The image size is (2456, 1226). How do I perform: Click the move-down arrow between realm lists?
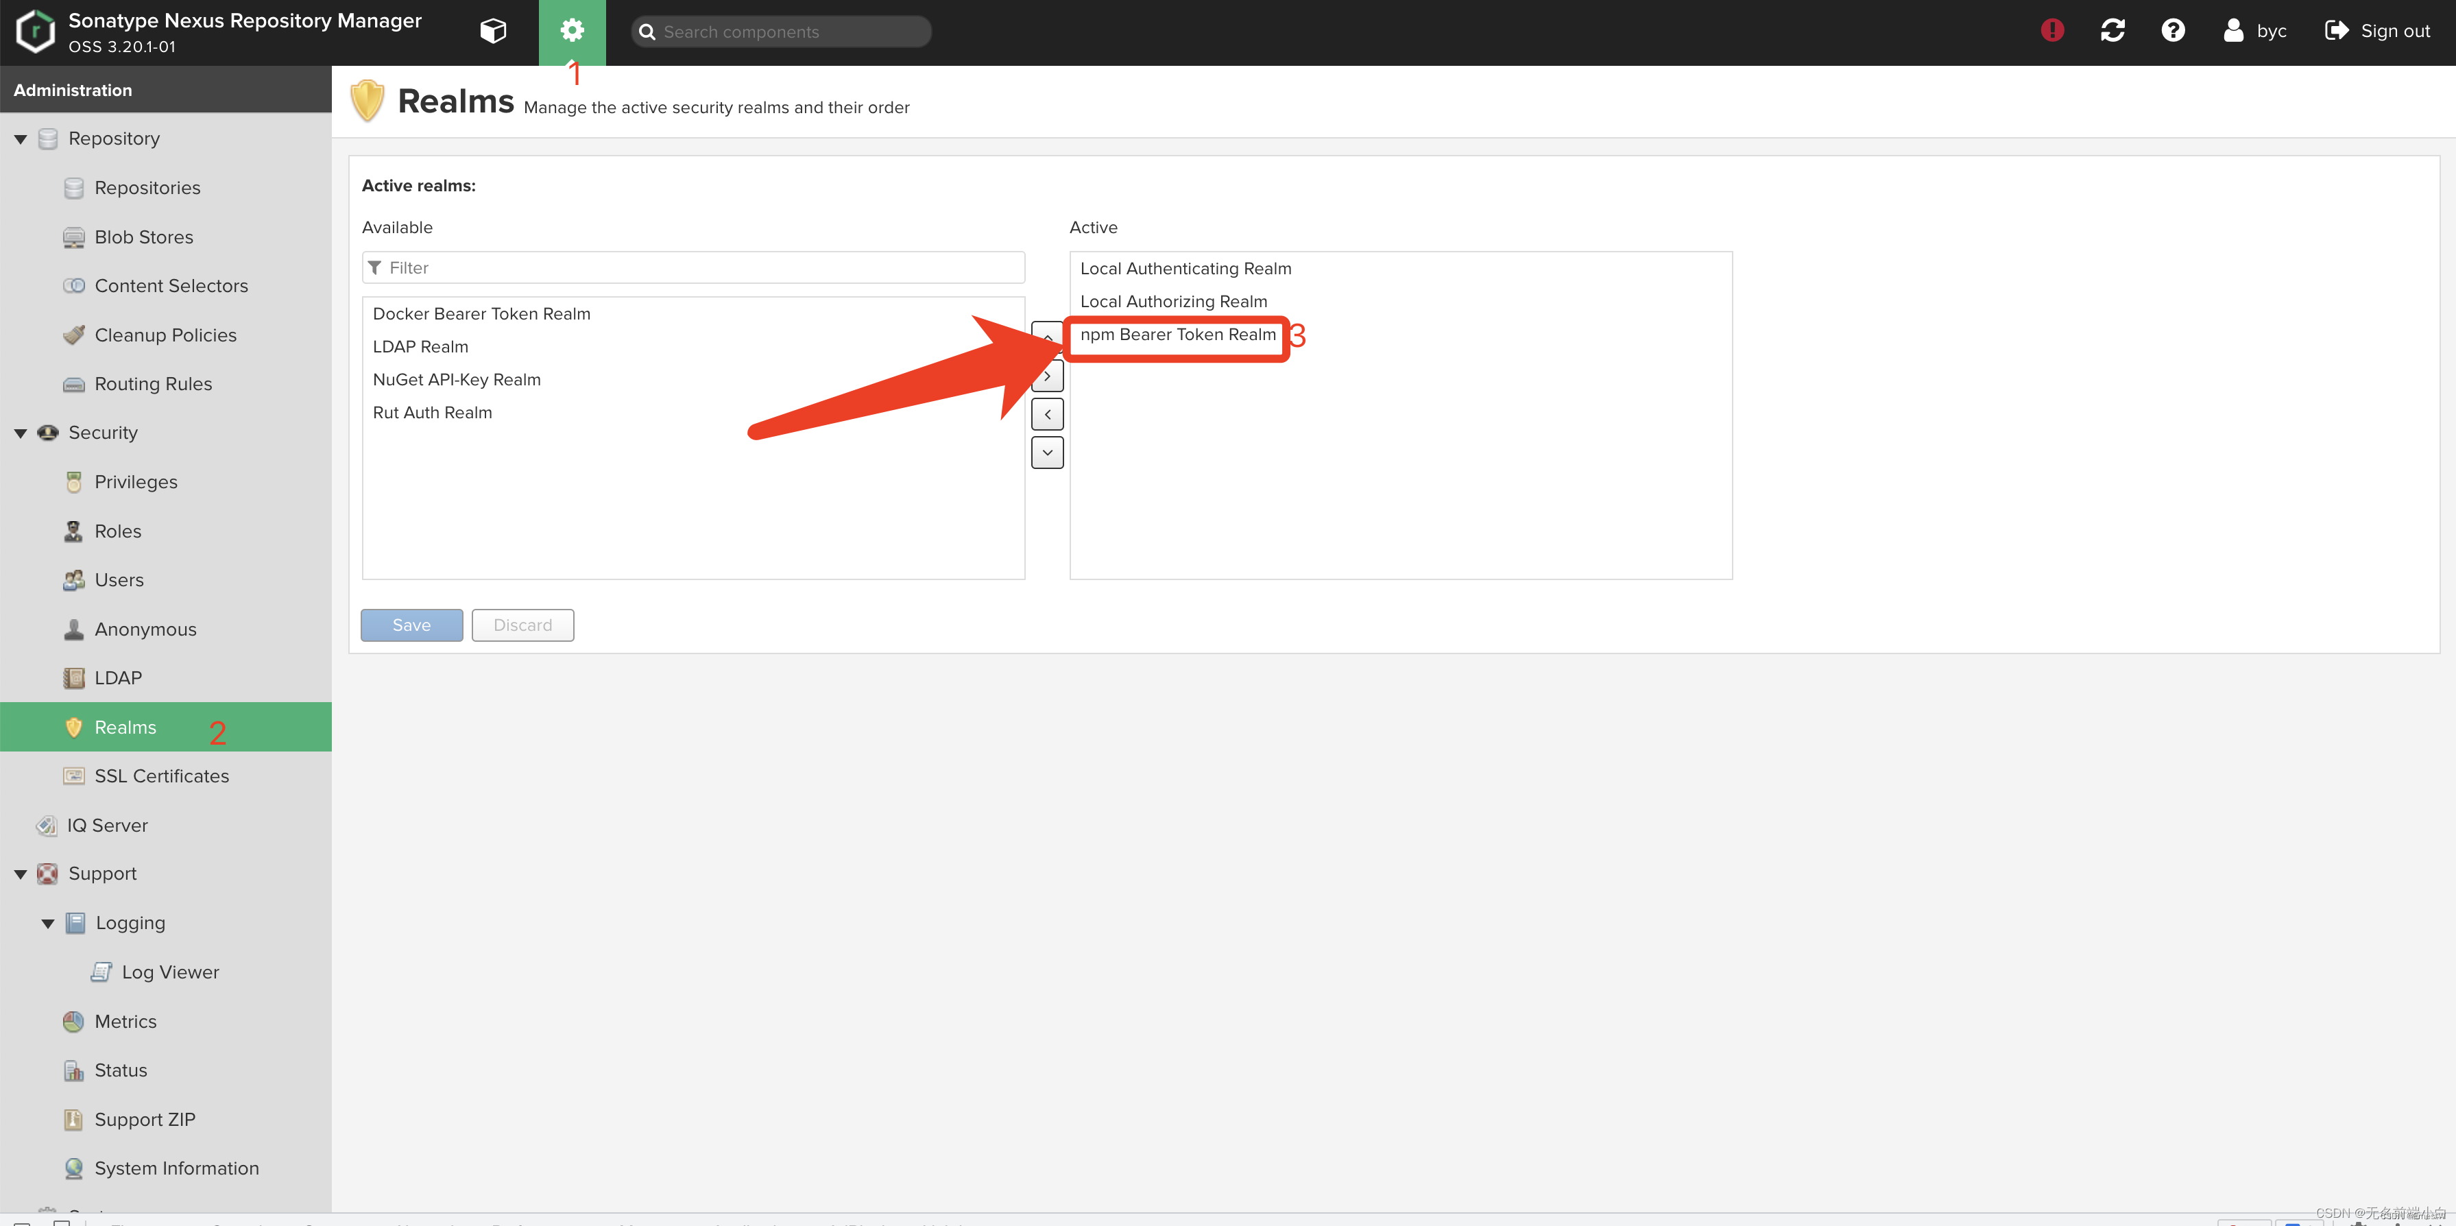click(1047, 453)
